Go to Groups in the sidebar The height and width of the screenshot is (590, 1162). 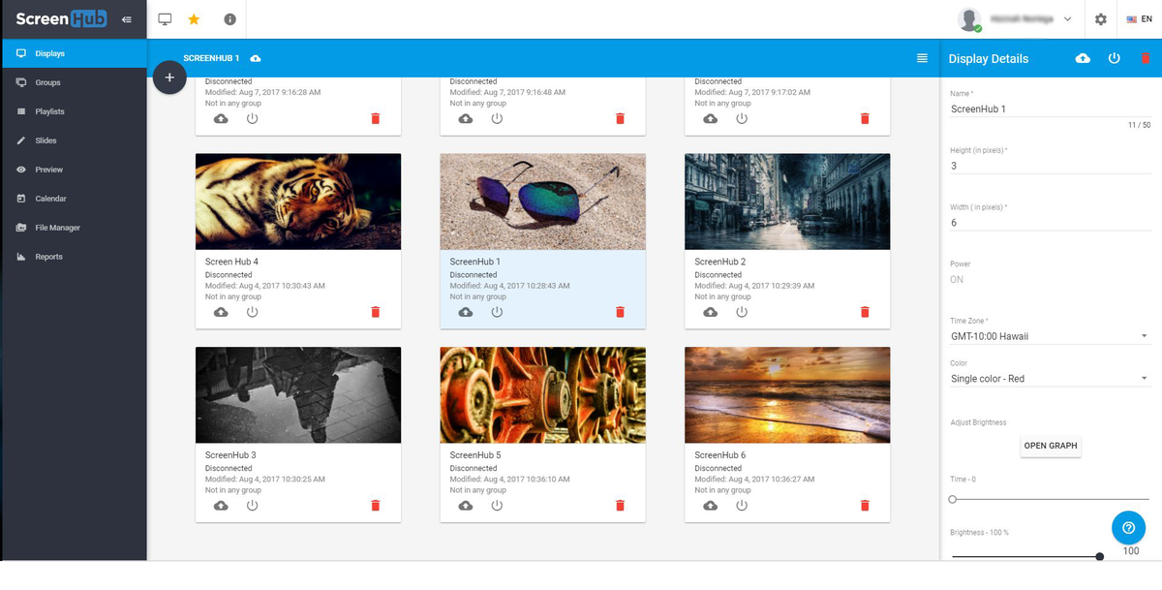74,82
